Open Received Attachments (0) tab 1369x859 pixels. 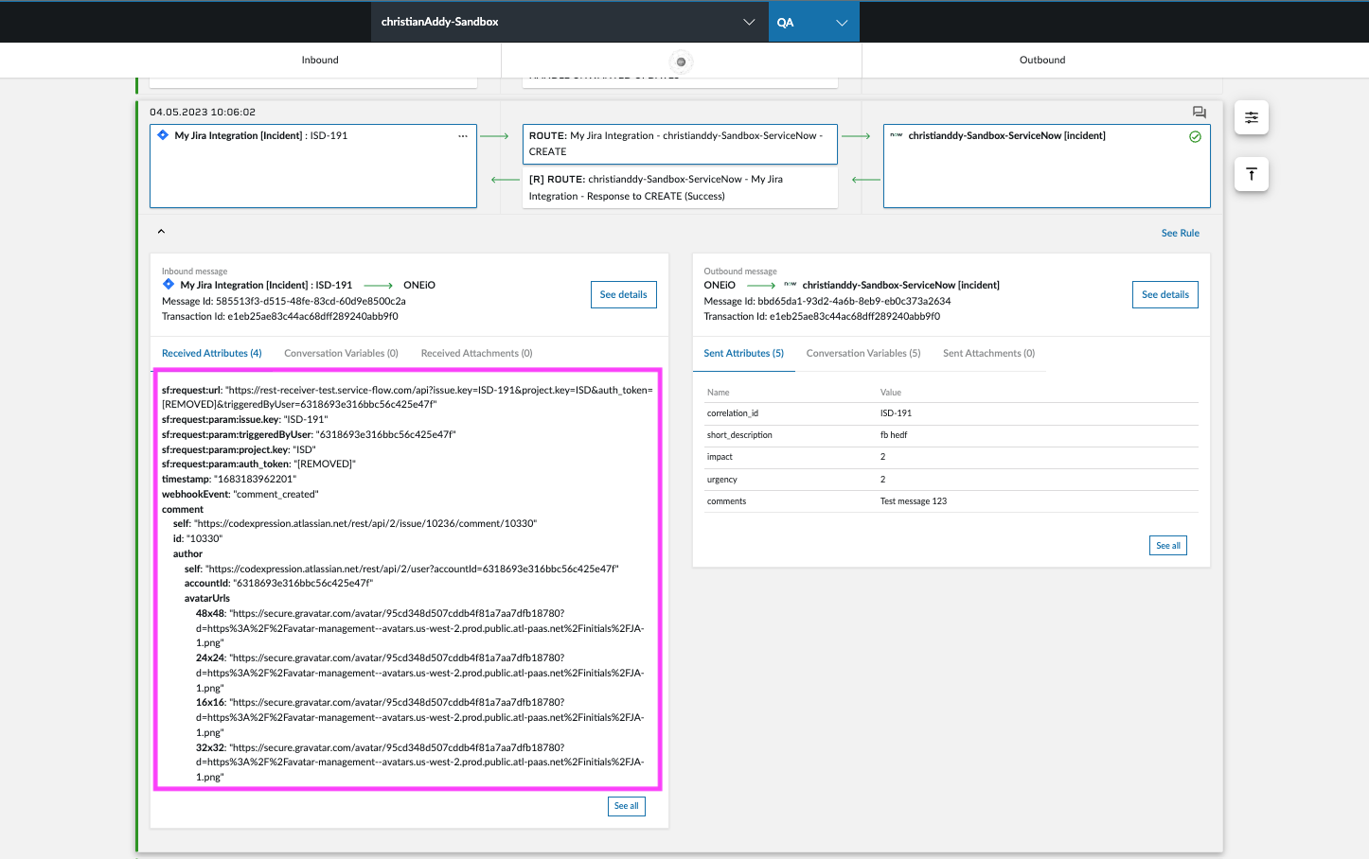click(x=476, y=353)
